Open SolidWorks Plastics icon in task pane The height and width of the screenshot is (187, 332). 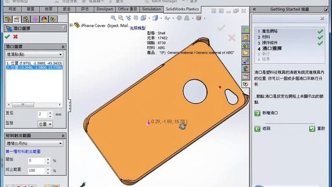coord(245,84)
